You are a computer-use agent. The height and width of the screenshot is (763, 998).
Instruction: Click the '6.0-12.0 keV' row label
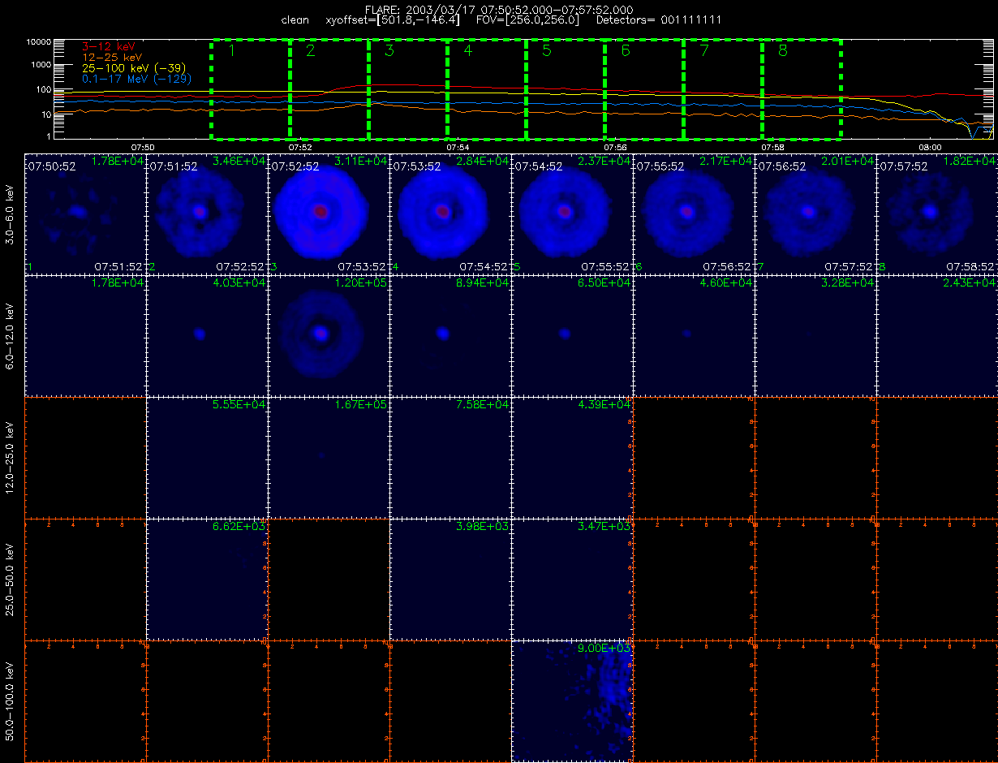coord(11,336)
